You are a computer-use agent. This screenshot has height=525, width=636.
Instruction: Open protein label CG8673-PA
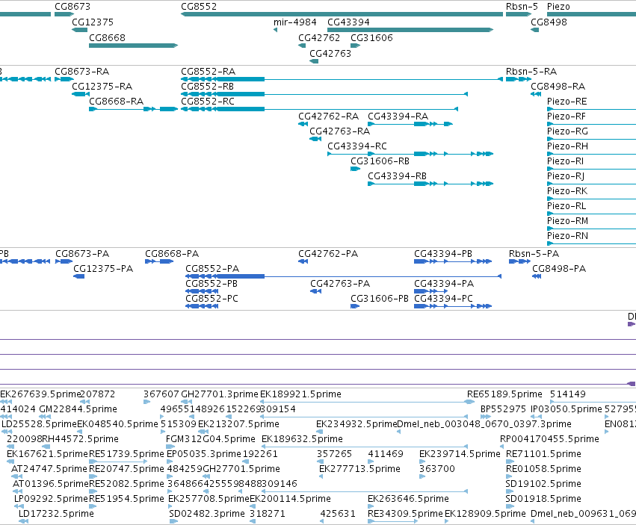[82, 254]
